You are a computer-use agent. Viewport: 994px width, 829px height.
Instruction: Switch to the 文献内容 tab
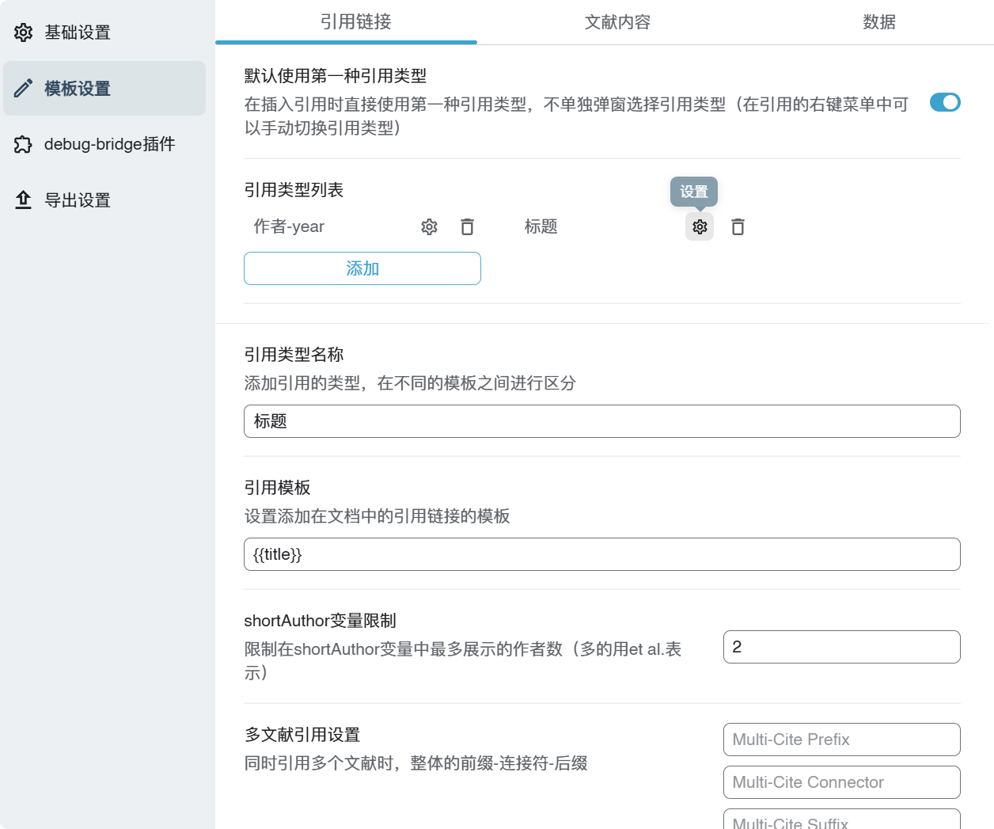click(x=617, y=22)
